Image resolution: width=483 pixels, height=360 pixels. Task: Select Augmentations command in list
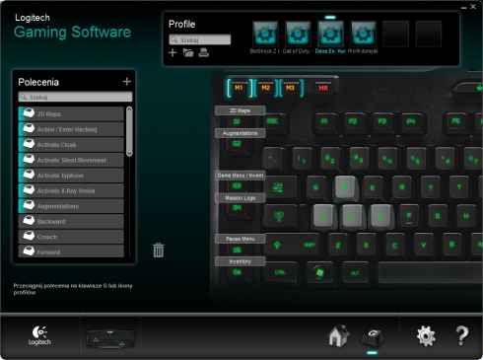[x=71, y=206]
